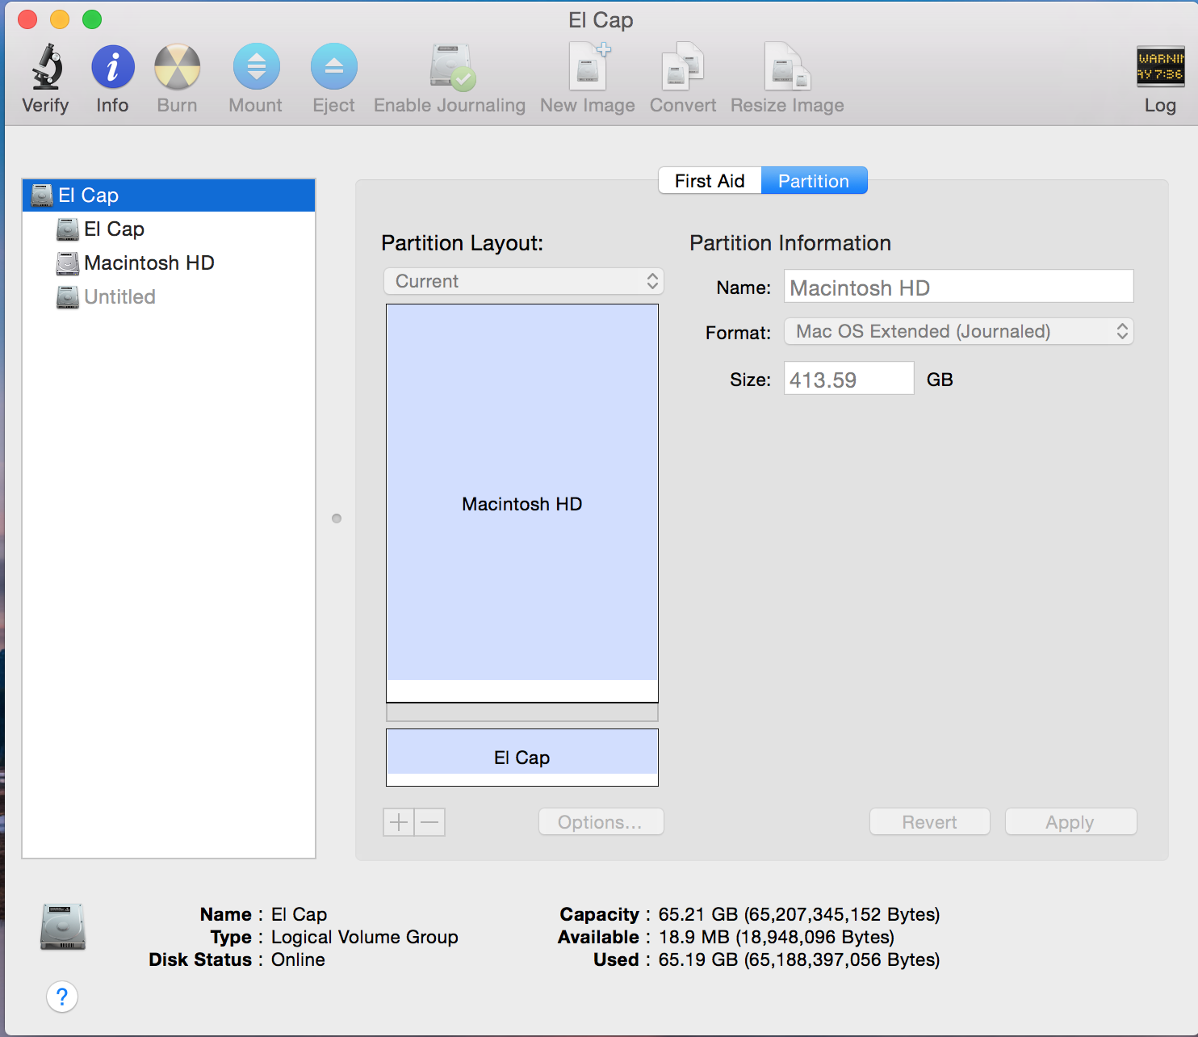
Task: Click the Type value Logical Volume Group
Action: point(365,937)
